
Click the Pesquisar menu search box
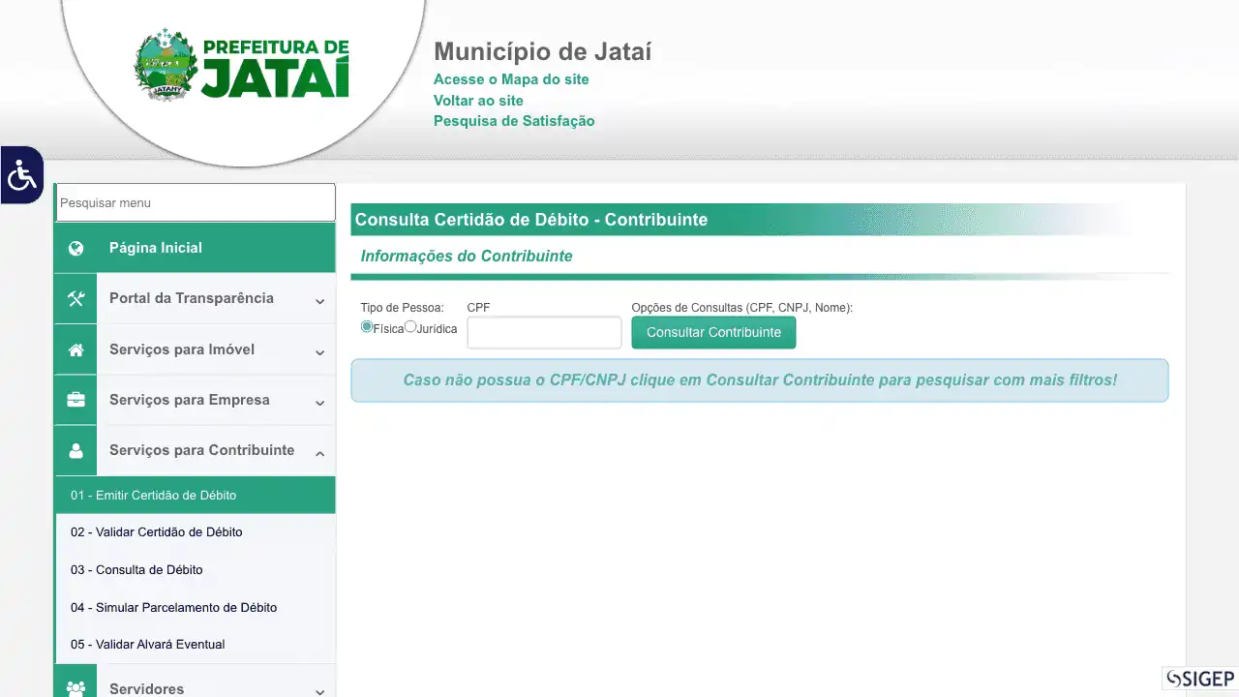click(x=196, y=203)
